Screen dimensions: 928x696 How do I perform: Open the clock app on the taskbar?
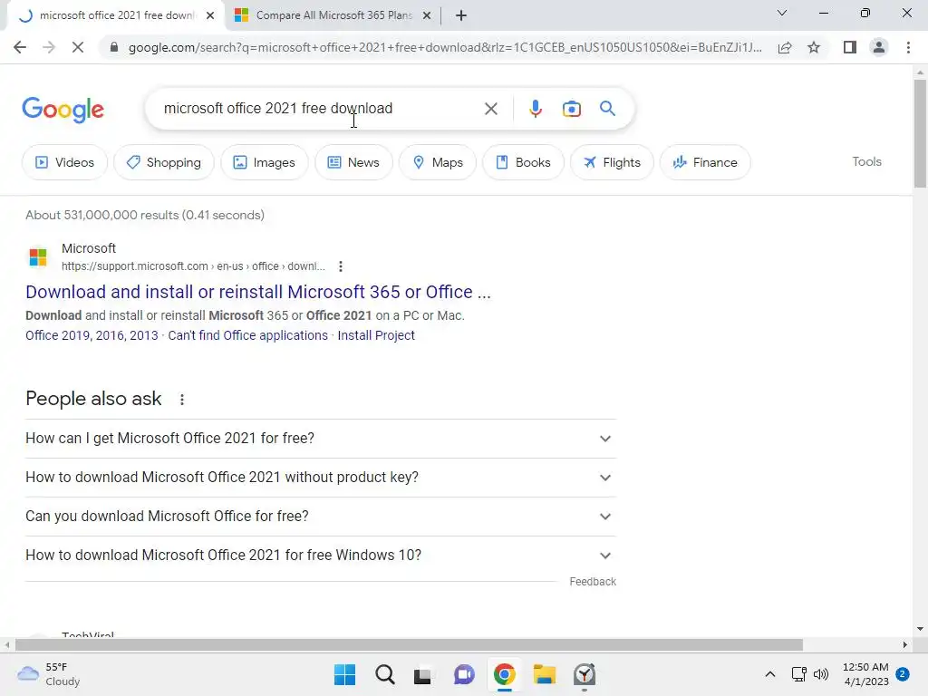click(x=585, y=674)
